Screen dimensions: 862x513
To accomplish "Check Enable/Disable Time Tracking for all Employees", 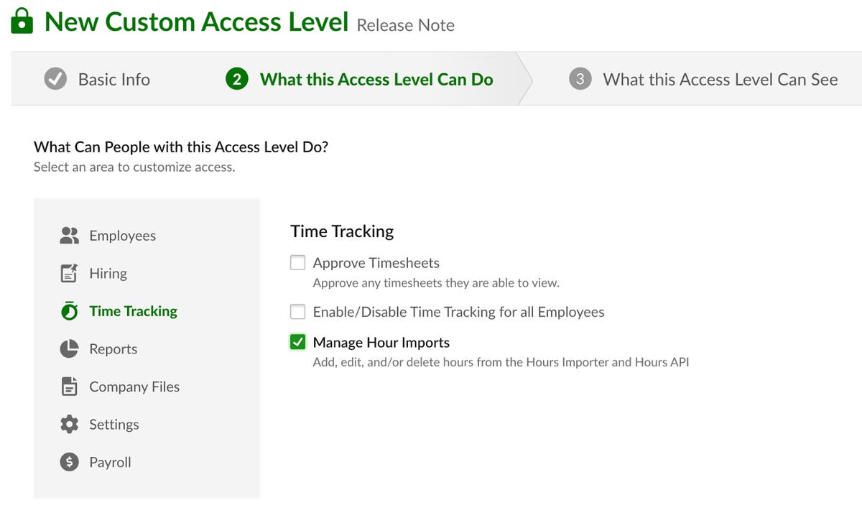I will [x=297, y=312].
